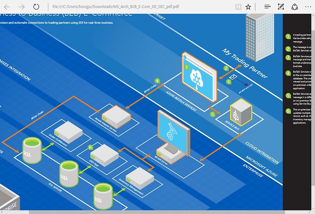Click the Service Bus cube icon
Image resolution: width=315 pixels, height=214 pixels.
[x=241, y=112]
